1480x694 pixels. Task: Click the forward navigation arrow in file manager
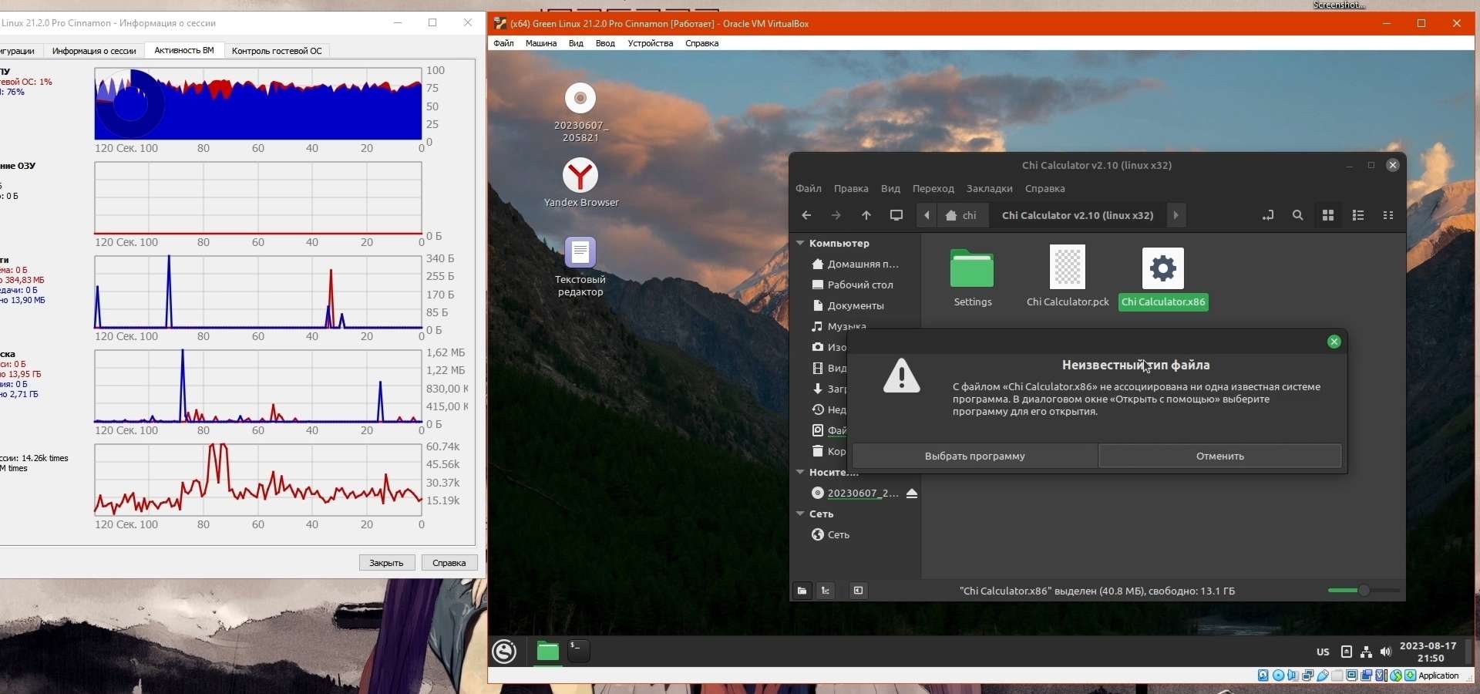[836, 216]
